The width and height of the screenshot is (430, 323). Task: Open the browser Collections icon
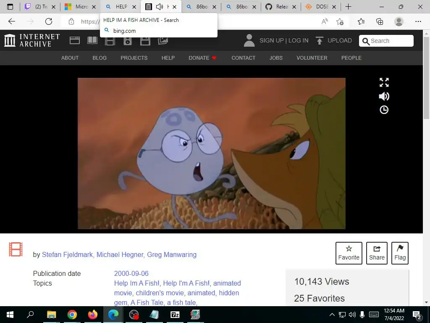point(380,21)
